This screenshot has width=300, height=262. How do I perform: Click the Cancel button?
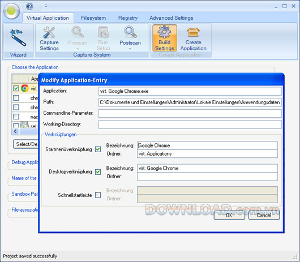click(x=264, y=215)
